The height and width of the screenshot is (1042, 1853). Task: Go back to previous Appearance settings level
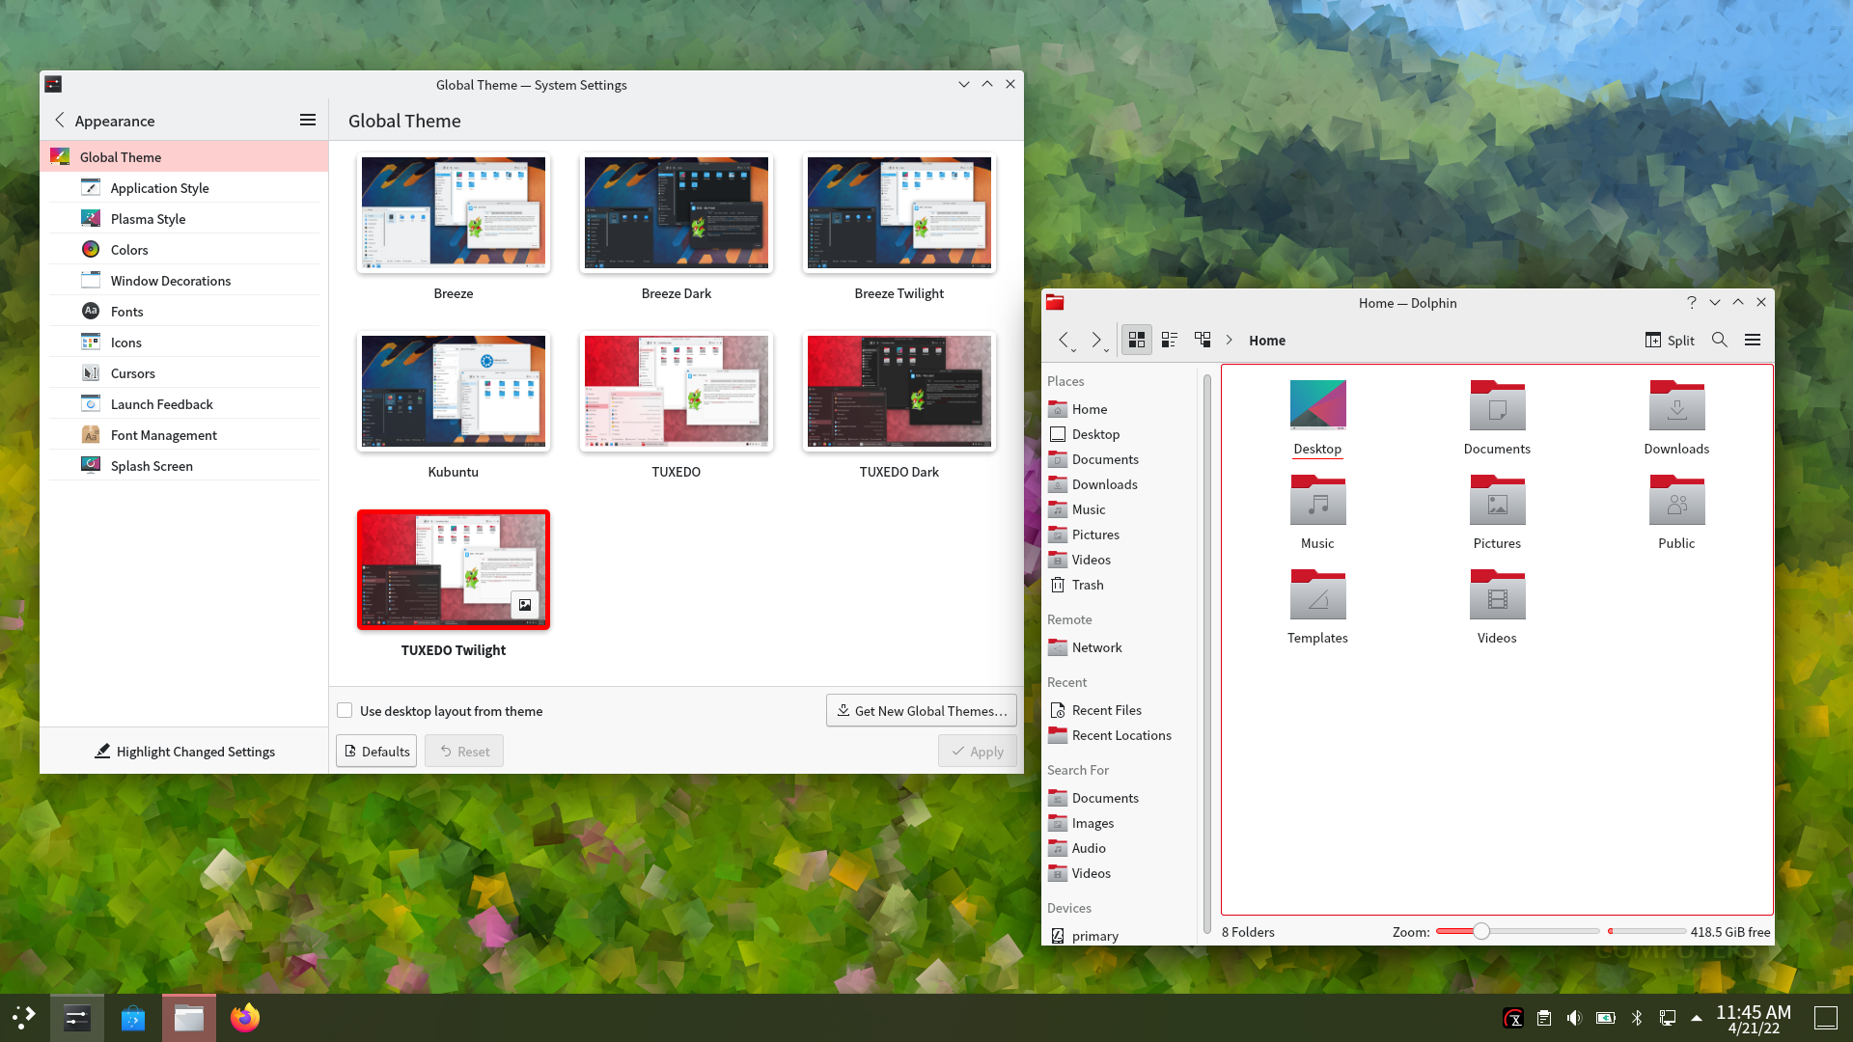pos(60,120)
